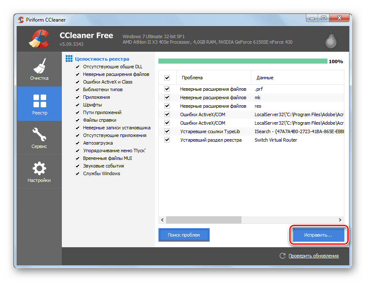The image size is (366, 282).
Task: Uncheck the .prf result row
Action: [167, 89]
